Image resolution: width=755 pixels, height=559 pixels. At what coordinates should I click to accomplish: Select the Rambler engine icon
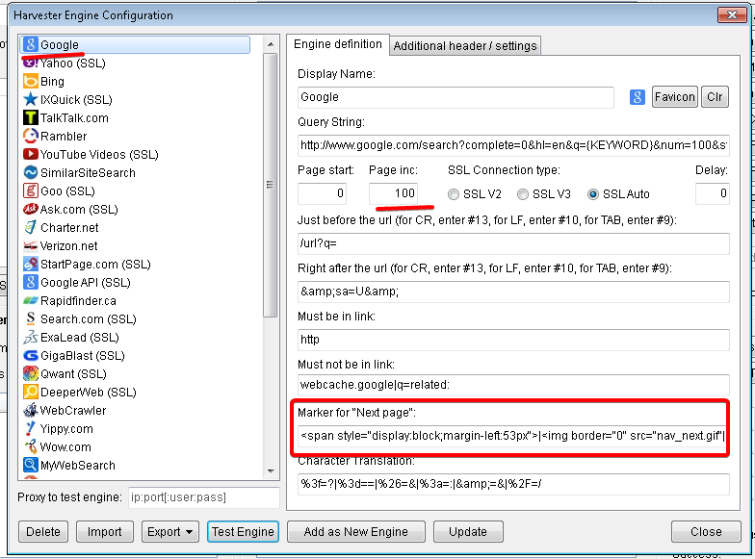click(31, 137)
